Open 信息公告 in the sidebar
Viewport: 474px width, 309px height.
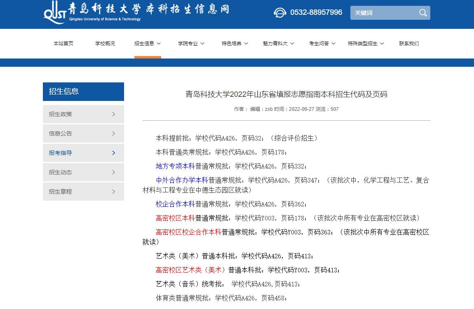tap(83, 133)
